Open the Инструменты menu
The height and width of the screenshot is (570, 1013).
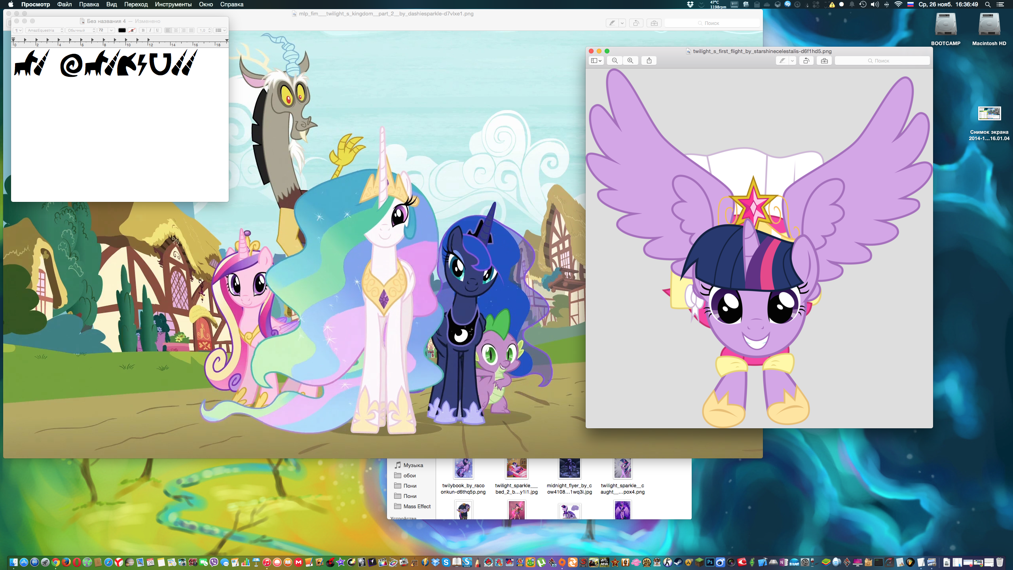[x=173, y=4]
